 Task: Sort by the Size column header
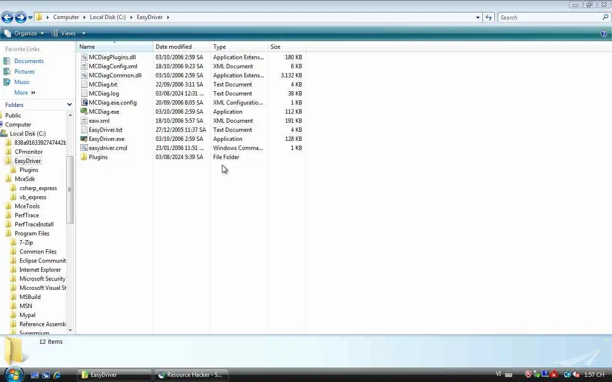tap(287, 47)
